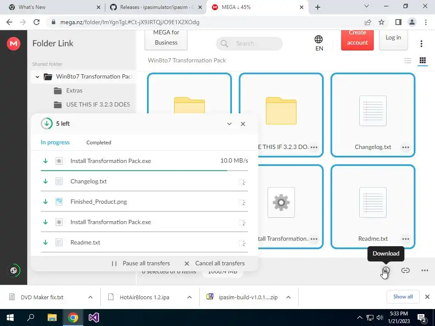435x326 pixels.
Task: Click the address bar URL
Action: pyautogui.click(x=130, y=22)
